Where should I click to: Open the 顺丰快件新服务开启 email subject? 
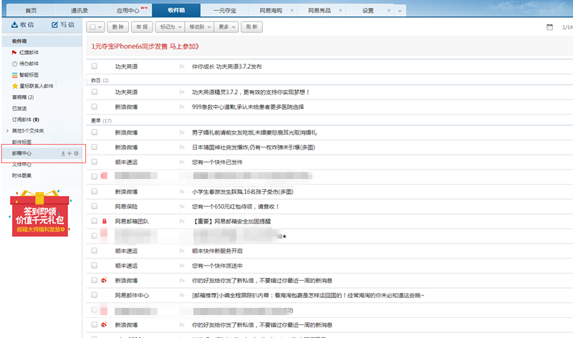coord(217,251)
